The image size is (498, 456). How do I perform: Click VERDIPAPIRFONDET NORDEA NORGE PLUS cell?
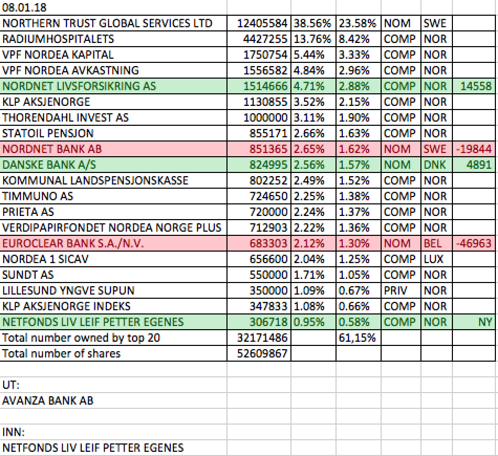click(113, 227)
